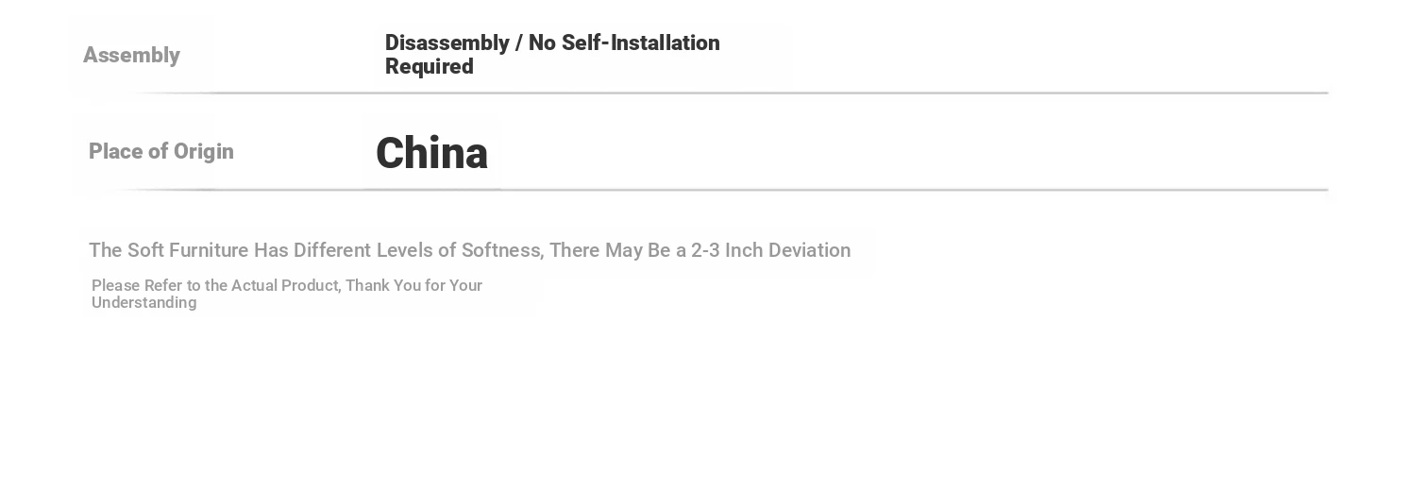Click the China origin value
The height and width of the screenshot is (491, 1416).
(x=431, y=153)
